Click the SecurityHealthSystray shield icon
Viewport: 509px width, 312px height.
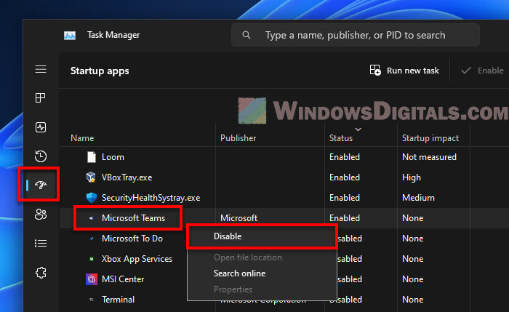[92, 198]
